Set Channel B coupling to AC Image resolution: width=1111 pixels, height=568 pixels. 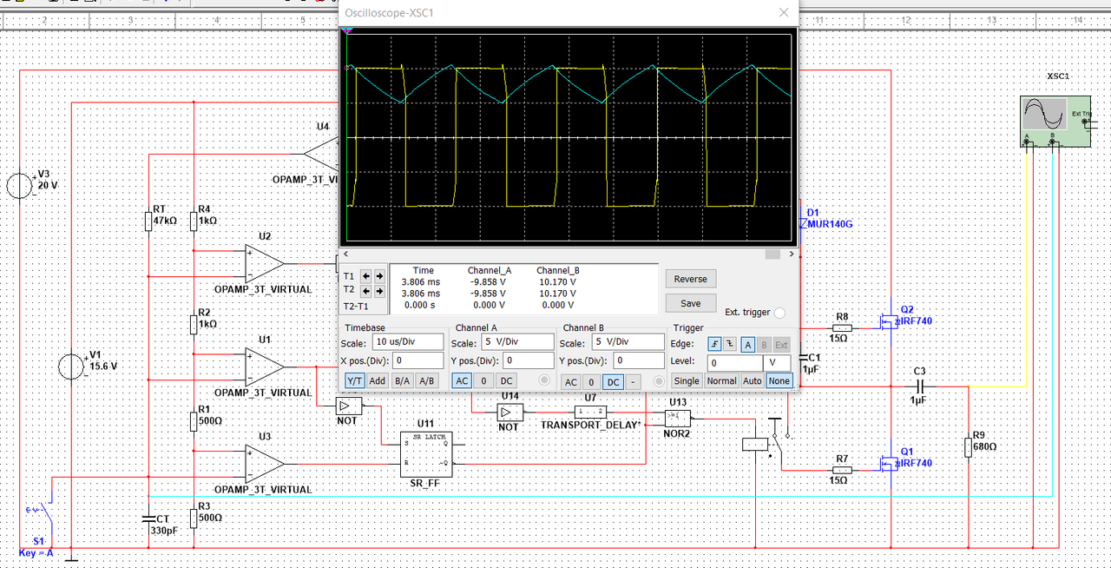click(x=569, y=382)
